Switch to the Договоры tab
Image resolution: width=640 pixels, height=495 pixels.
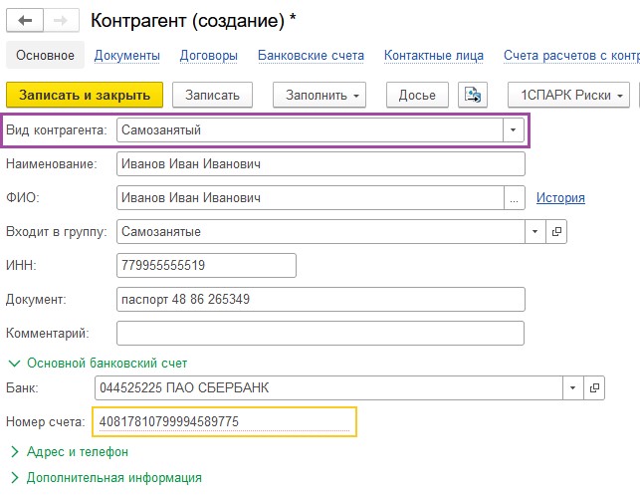pos(209,56)
